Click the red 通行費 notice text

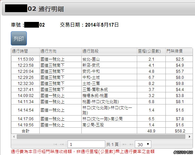(x=83, y=152)
